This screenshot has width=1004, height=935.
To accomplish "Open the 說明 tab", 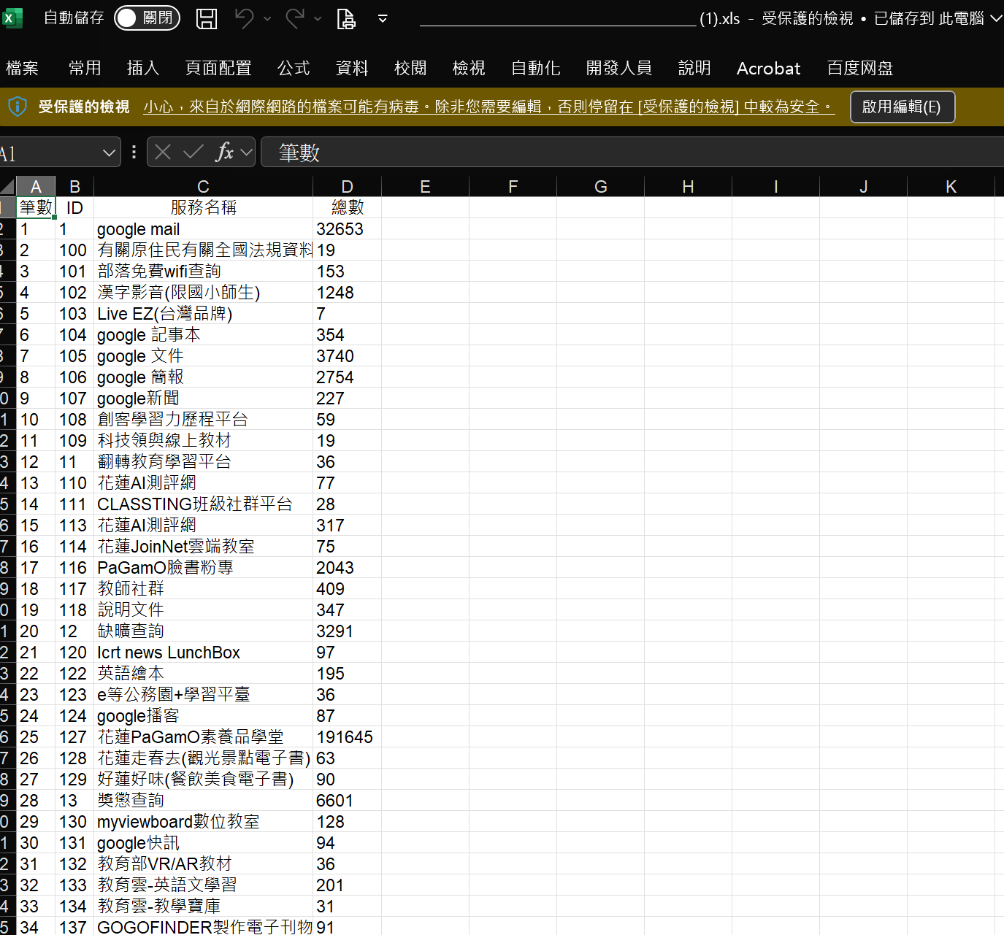I will [694, 69].
